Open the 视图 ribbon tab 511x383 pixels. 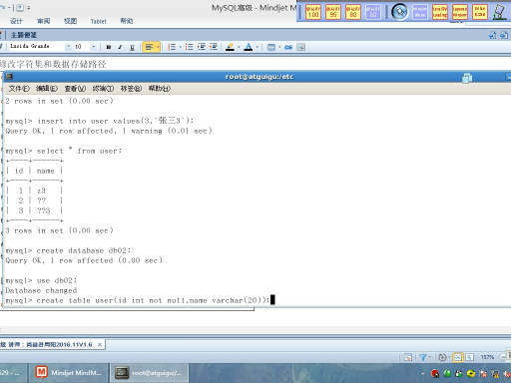tap(70, 21)
